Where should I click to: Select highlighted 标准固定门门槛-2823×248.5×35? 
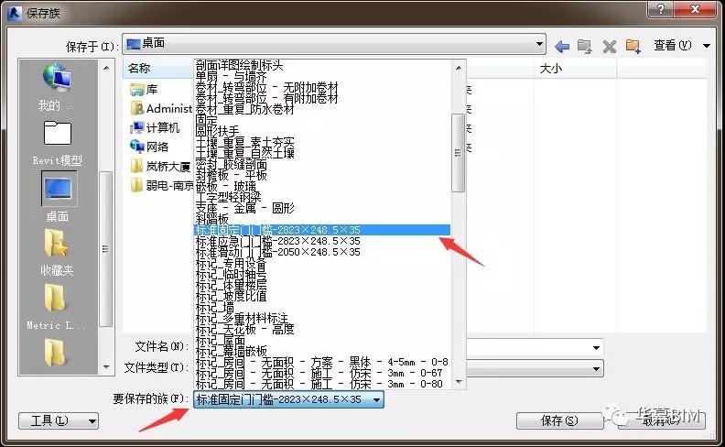[322, 230]
